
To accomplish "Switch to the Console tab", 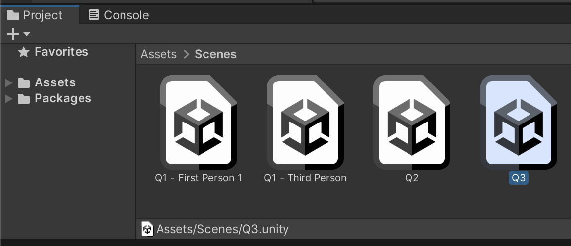I will pyautogui.click(x=119, y=15).
